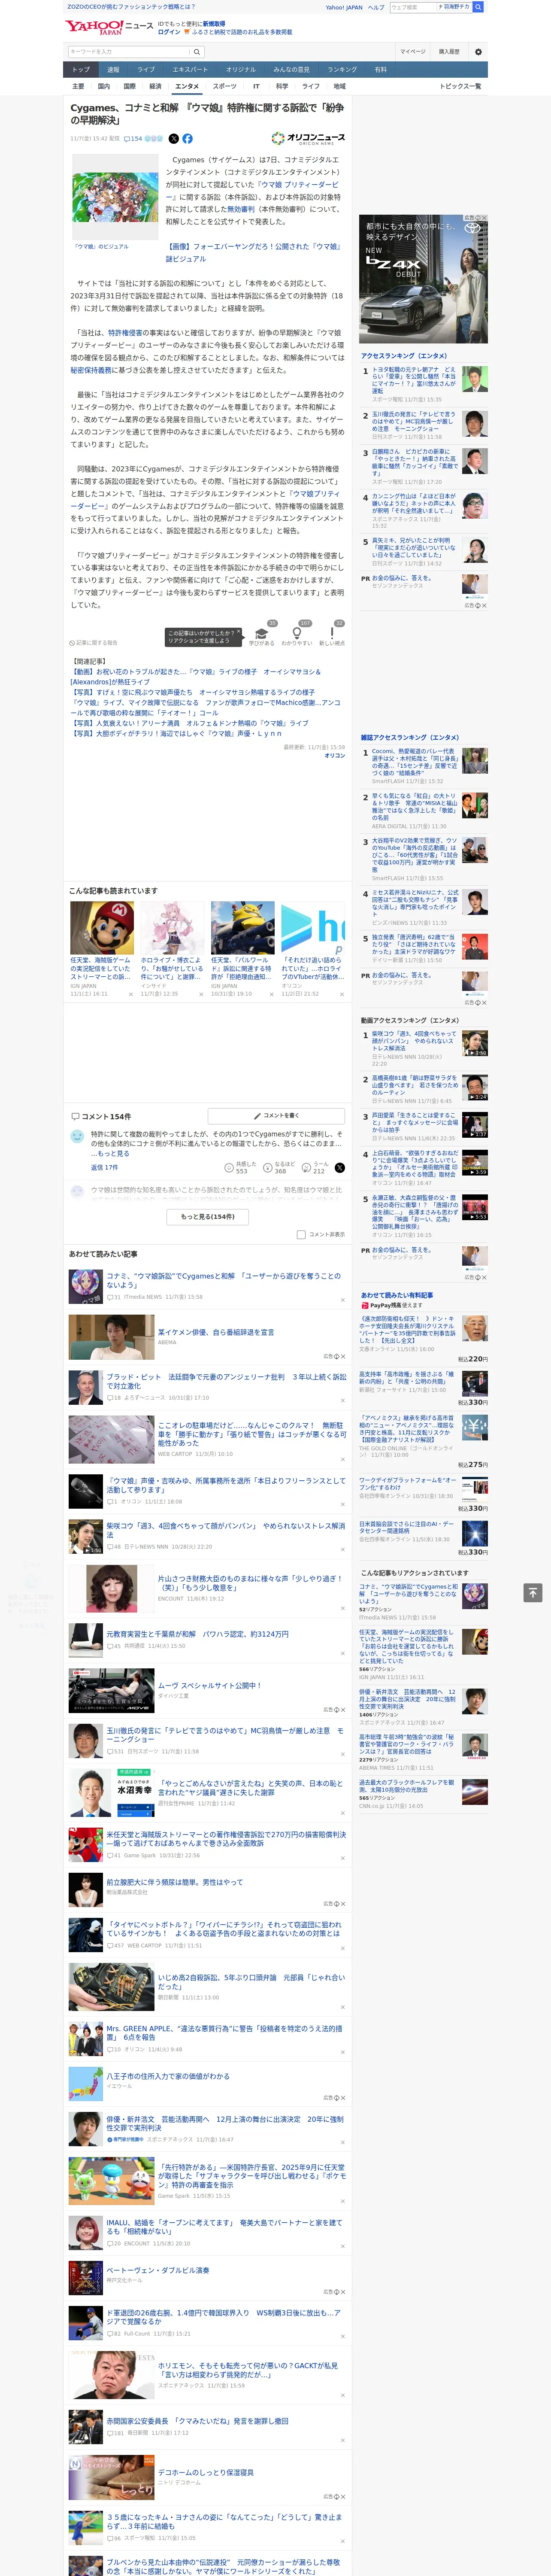Open settings via the gear icon
This screenshot has height=2576, width=551.
click(478, 51)
